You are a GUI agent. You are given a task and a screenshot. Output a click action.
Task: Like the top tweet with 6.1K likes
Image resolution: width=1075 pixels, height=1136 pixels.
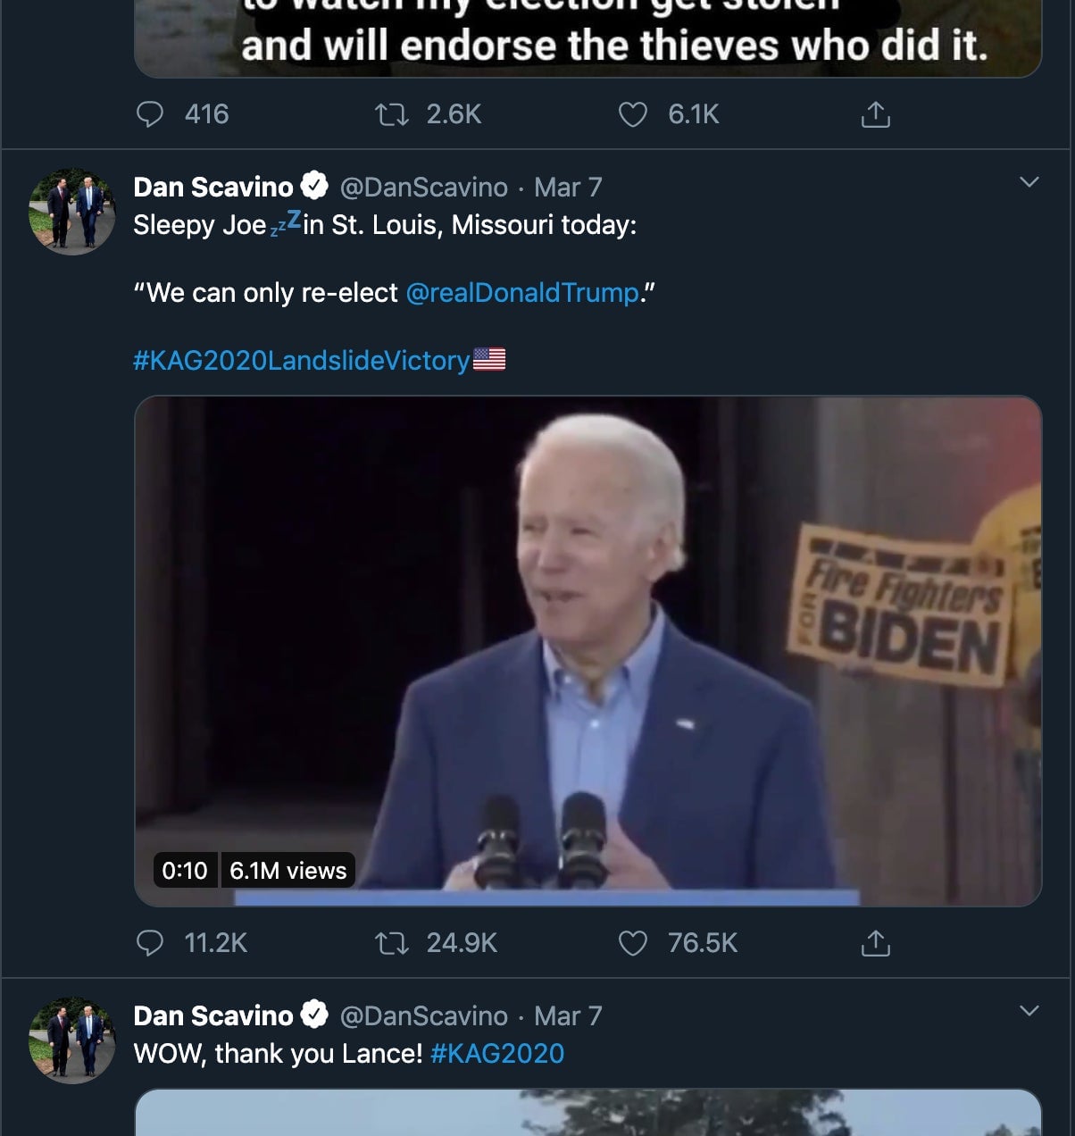(x=633, y=114)
